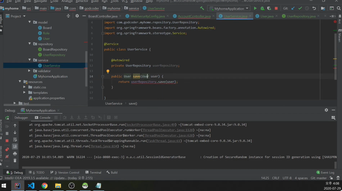This screenshot has height=191, width=342.
Task: Update project via Git blue arrow
Action: tap(293, 8)
